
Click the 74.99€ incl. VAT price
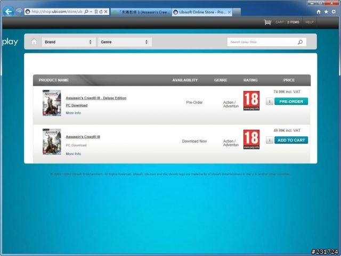click(287, 92)
